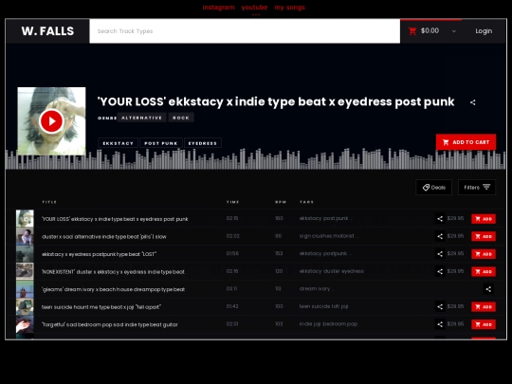Click the TIME column header
This screenshot has width=512, height=384.
click(x=232, y=202)
